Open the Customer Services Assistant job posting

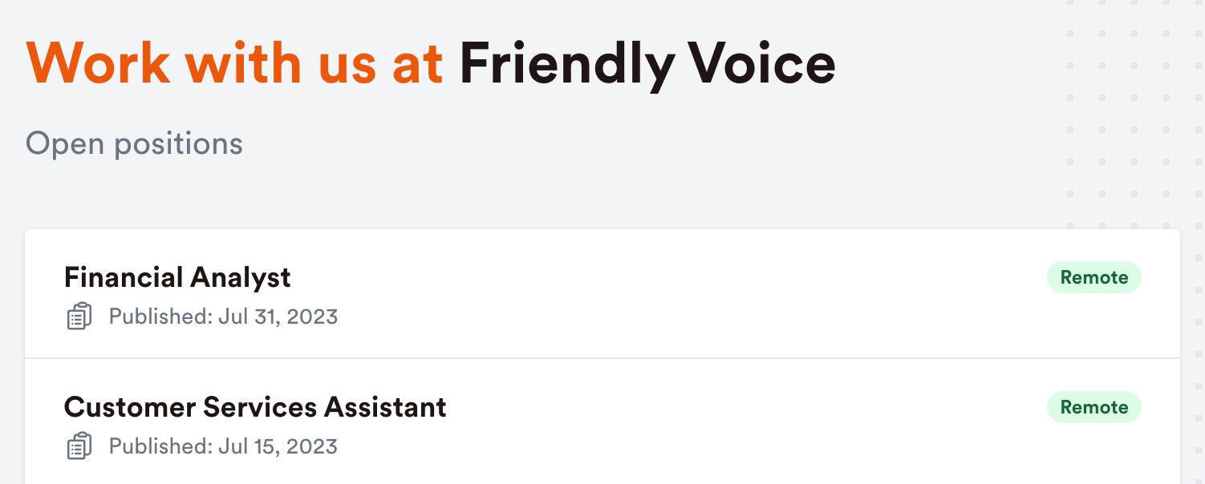pos(255,407)
